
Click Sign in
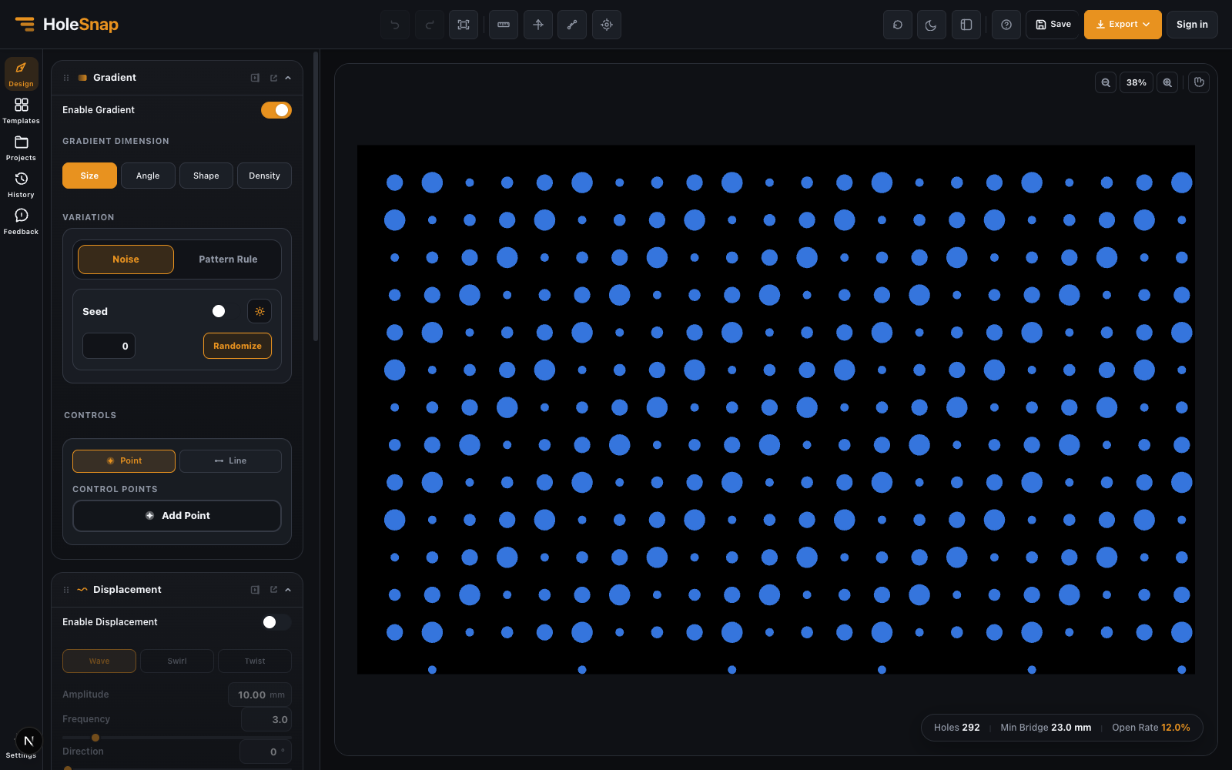[x=1192, y=25]
